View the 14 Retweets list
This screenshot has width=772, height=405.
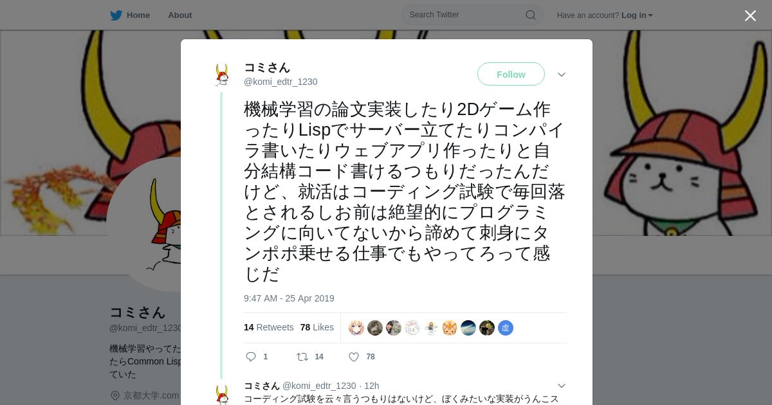[x=269, y=327]
